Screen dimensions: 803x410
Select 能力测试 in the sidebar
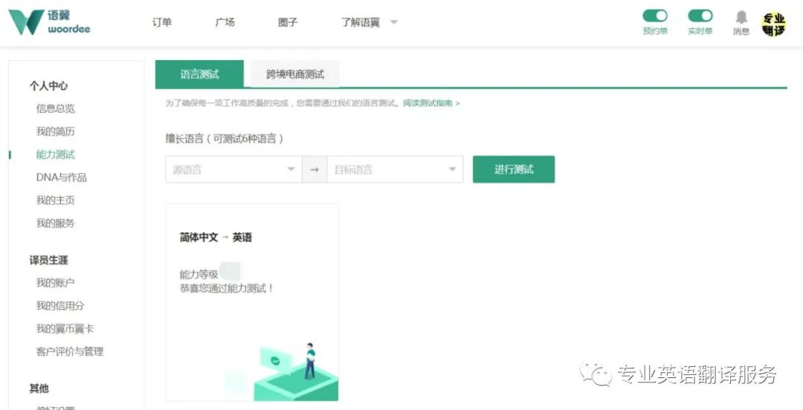[55, 154]
